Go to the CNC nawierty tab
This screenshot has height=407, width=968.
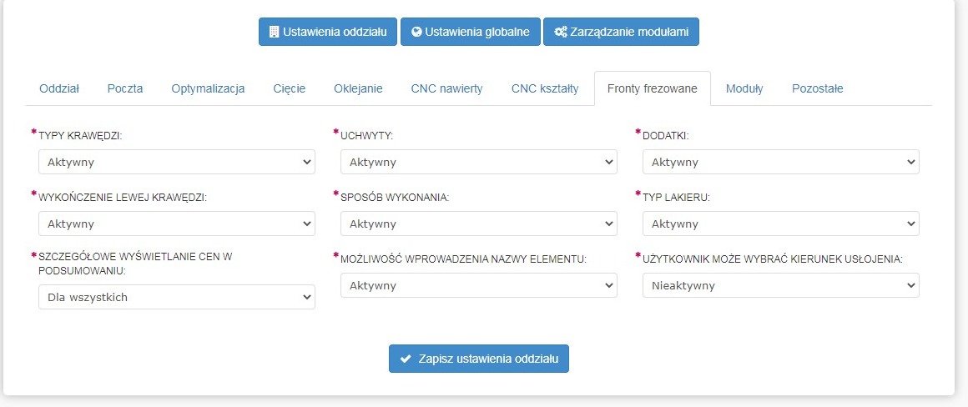[x=446, y=89]
